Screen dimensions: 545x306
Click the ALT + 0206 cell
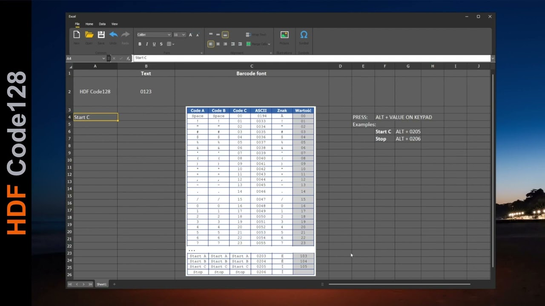408,139
